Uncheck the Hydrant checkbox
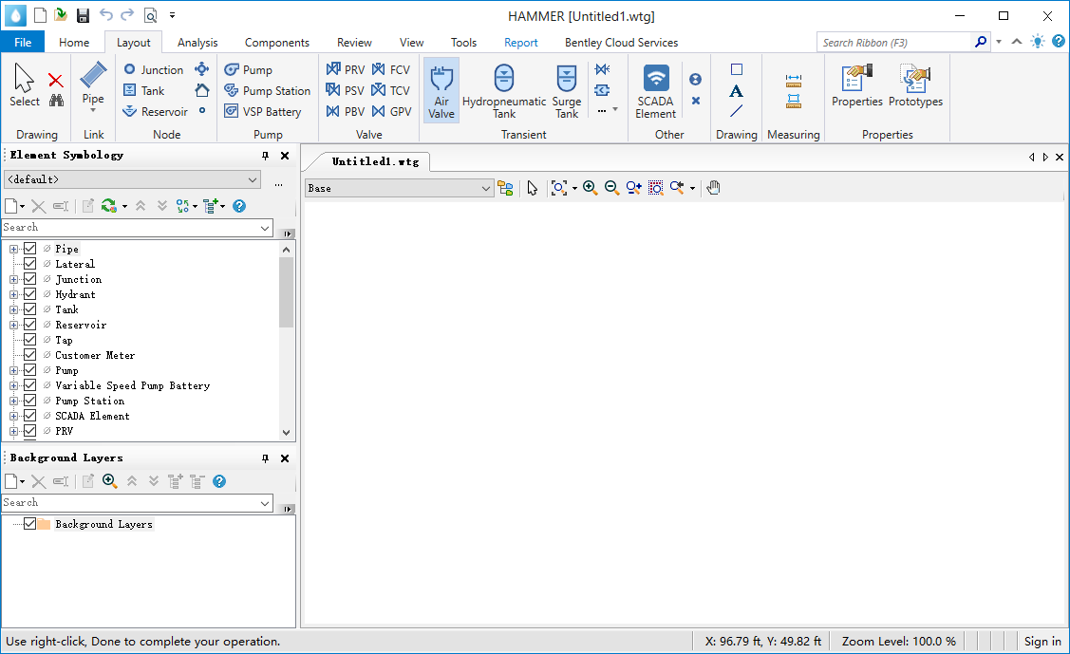 (x=30, y=294)
